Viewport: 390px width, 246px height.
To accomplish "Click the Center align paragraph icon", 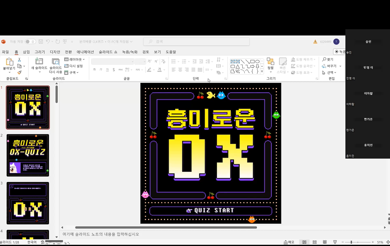I will tap(180, 70).
